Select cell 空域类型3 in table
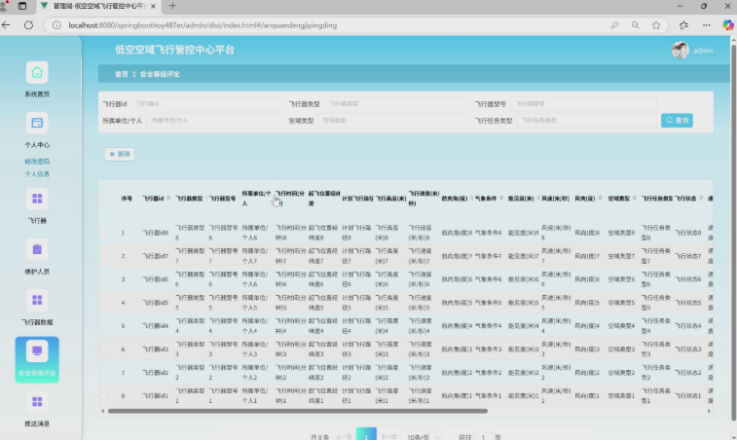The height and width of the screenshot is (440, 737). coord(621,349)
